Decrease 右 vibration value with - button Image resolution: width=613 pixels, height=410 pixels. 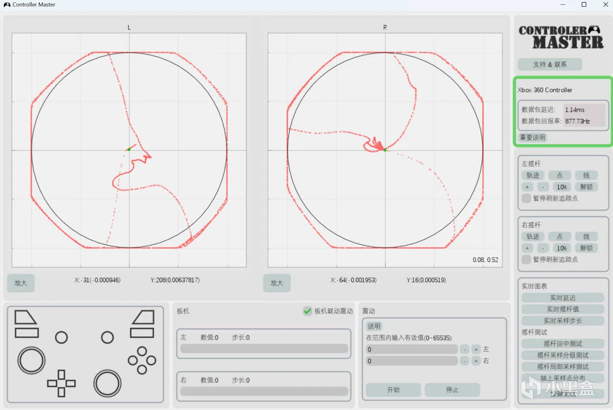pyautogui.click(x=464, y=361)
